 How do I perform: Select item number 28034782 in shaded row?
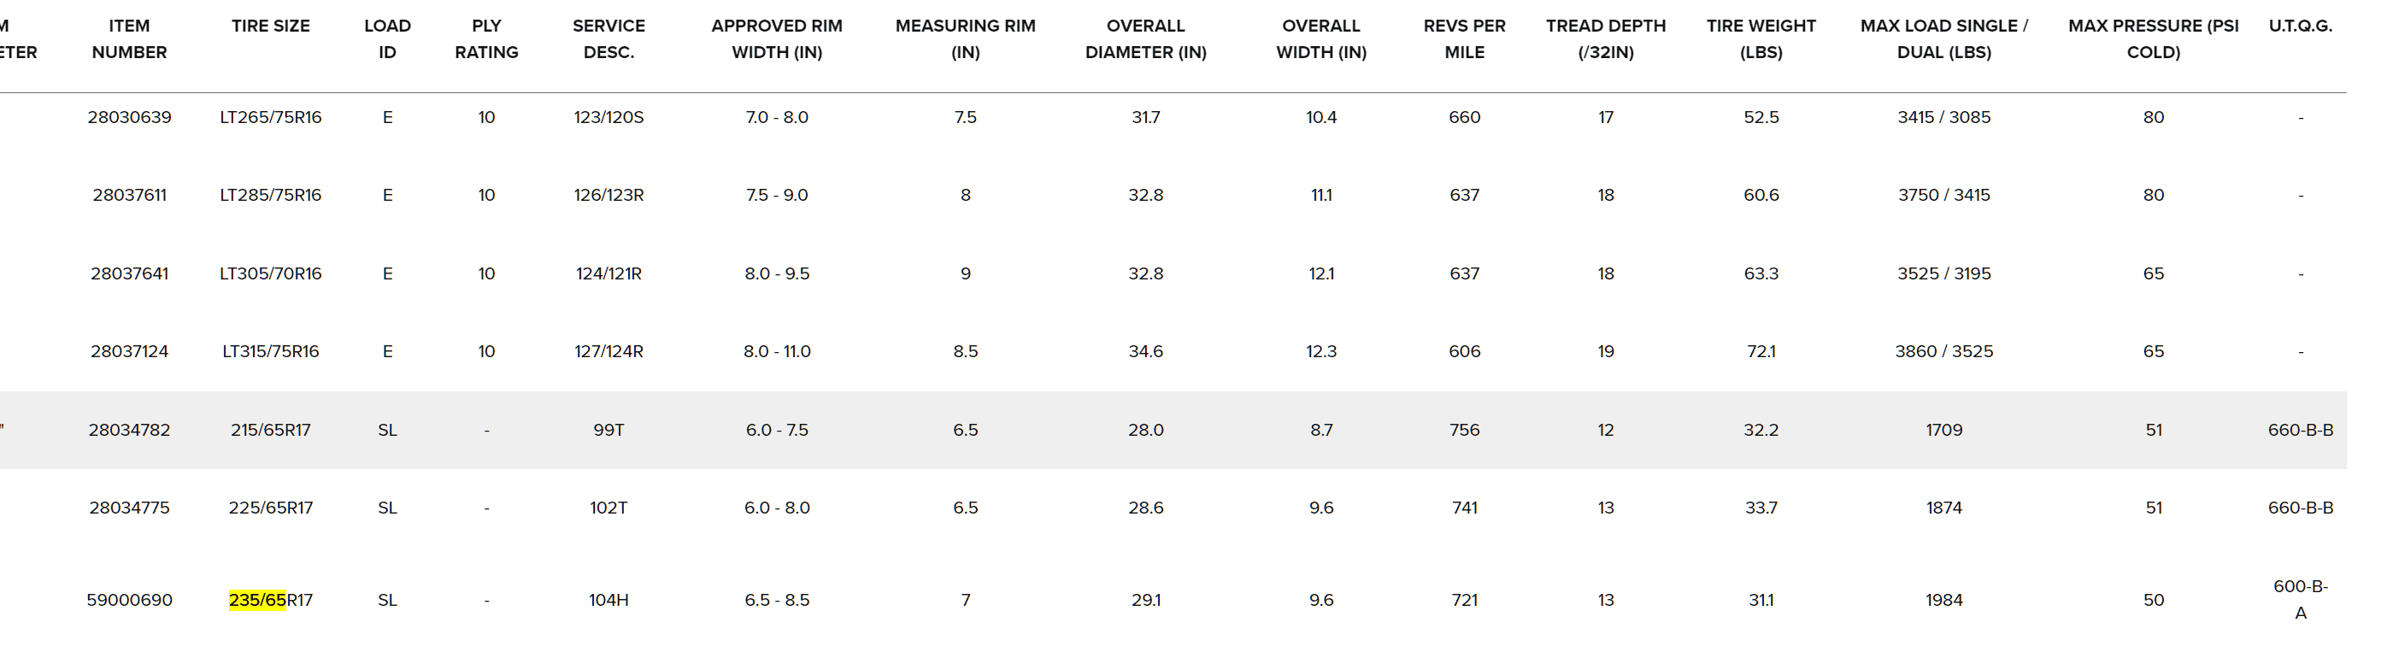[x=129, y=430]
